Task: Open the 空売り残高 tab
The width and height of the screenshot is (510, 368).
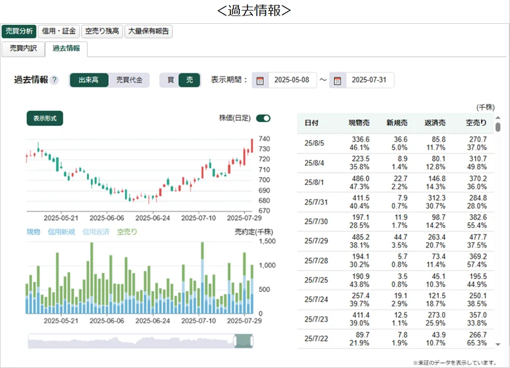Action: [x=102, y=31]
